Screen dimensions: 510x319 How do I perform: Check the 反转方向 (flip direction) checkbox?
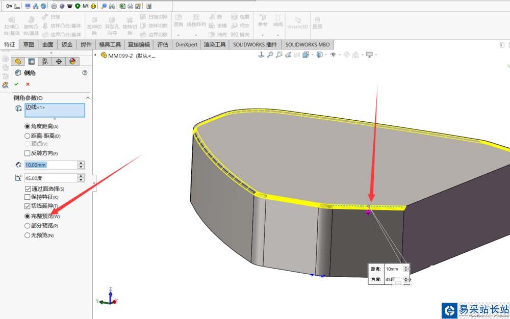28,153
